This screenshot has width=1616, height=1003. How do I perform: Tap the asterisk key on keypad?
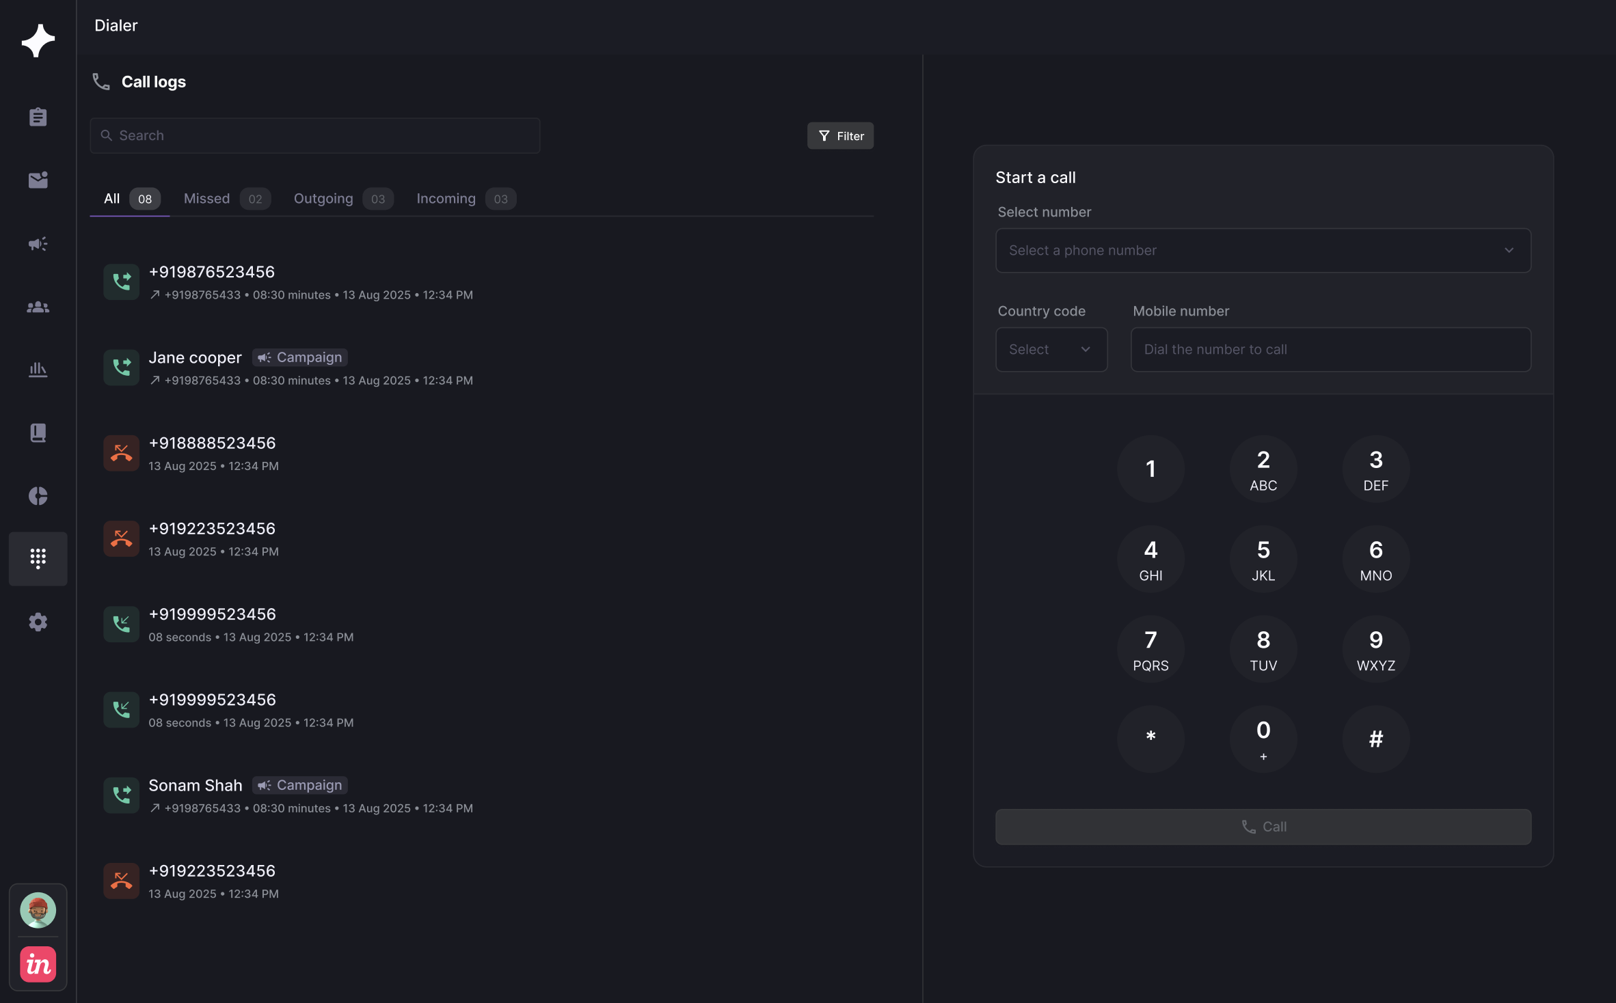[x=1150, y=739]
